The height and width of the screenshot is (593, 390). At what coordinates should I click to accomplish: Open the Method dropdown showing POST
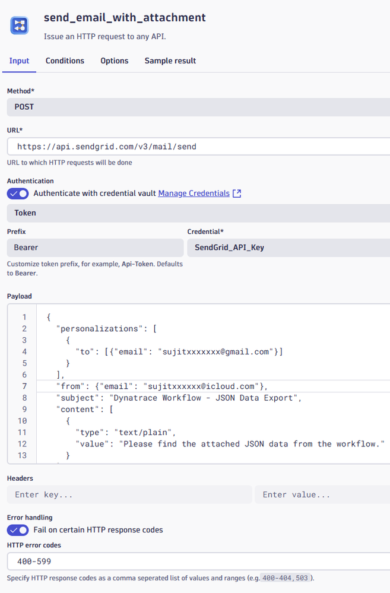[x=198, y=107]
